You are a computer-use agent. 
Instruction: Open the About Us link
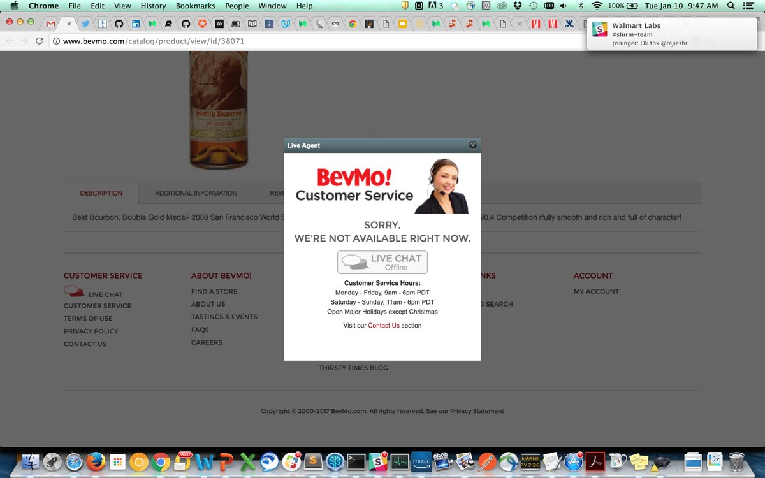tap(208, 304)
